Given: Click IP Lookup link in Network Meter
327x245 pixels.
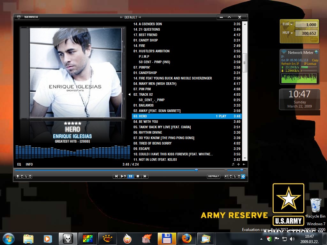Looking at the screenshot, I should [310, 64].
